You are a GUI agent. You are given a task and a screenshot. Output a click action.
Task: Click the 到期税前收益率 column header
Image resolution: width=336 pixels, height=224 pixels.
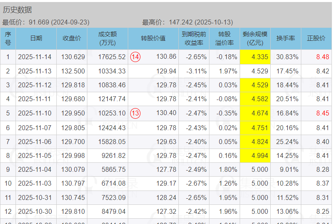point(194,38)
